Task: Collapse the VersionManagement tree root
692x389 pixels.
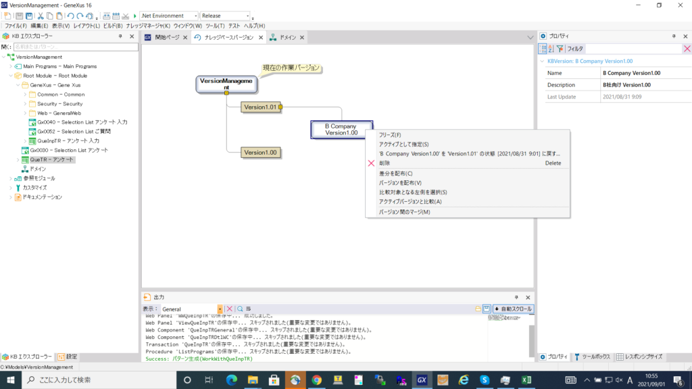Action: coord(4,57)
